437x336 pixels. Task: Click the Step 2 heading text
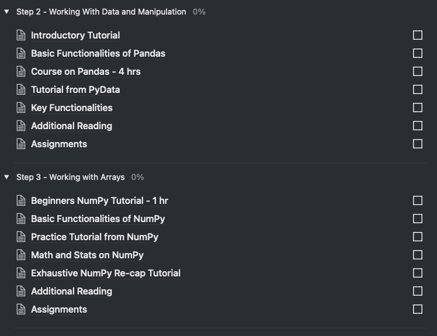pos(101,12)
